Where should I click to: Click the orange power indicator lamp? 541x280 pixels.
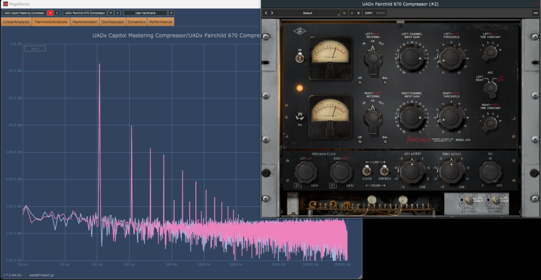click(300, 88)
